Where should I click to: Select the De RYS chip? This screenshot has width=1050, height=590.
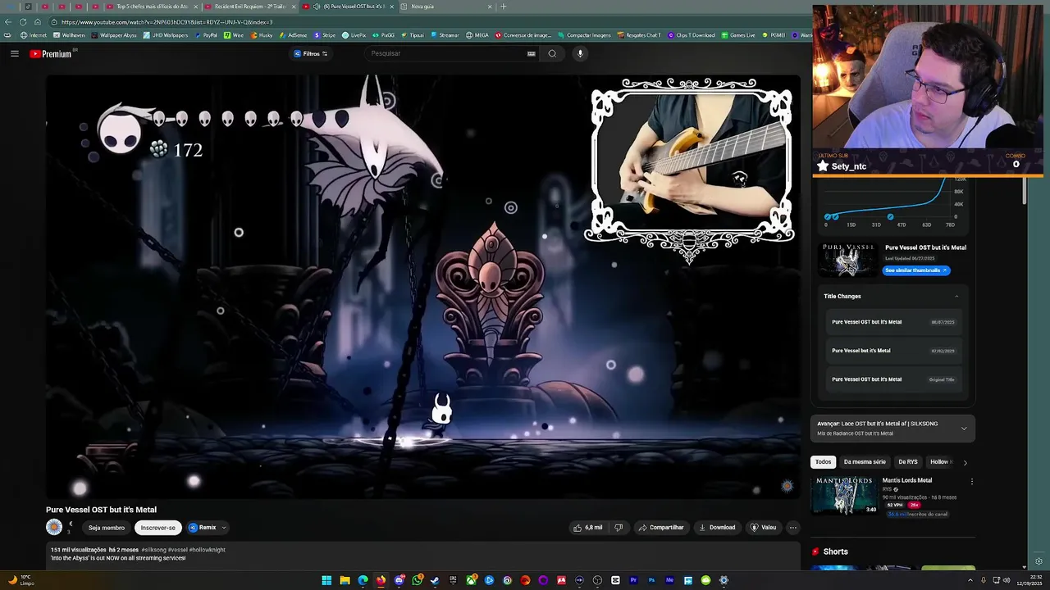pyautogui.click(x=907, y=462)
